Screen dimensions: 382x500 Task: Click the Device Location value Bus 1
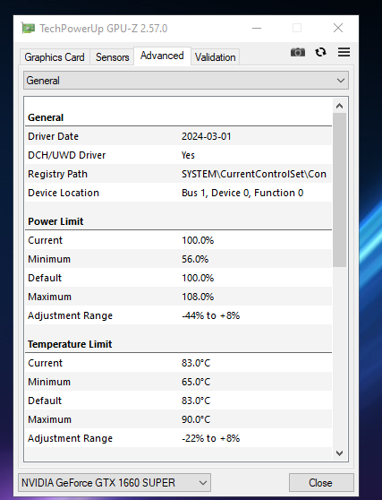(242, 193)
